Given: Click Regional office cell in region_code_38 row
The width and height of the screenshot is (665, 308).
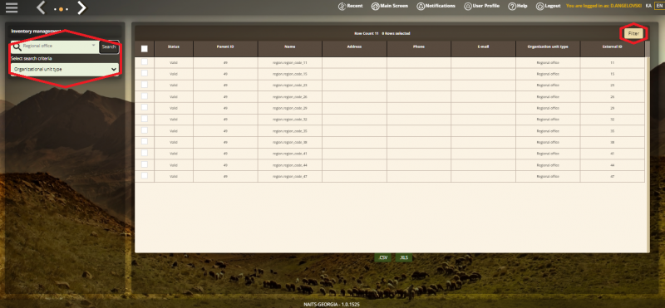Looking at the screenshot, I should [x=548, y=142].
